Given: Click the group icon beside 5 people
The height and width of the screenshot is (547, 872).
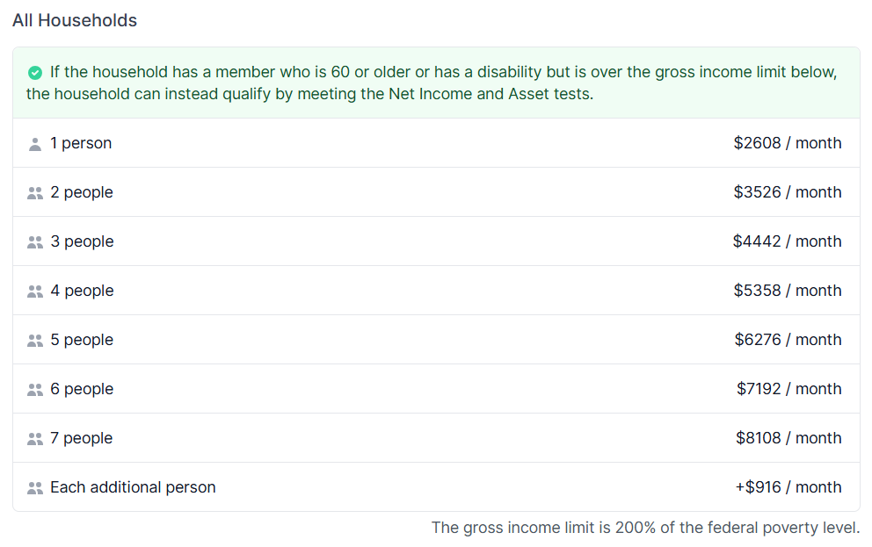Looking at the screenshot, I should pyautogui.click(x=35, y=341).
